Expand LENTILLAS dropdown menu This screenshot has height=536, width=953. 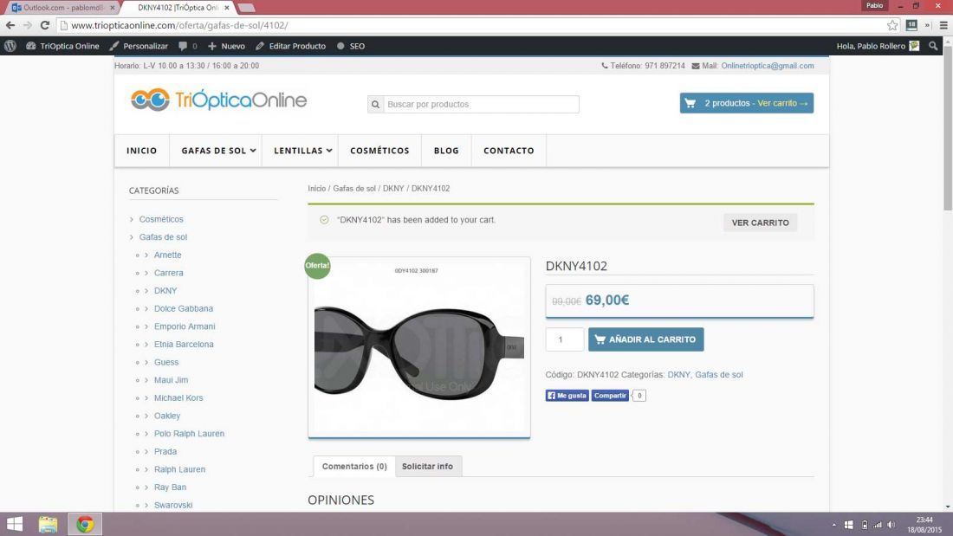tap(302, 151)
